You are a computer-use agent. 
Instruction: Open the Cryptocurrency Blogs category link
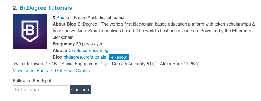(x=89, y=51)
